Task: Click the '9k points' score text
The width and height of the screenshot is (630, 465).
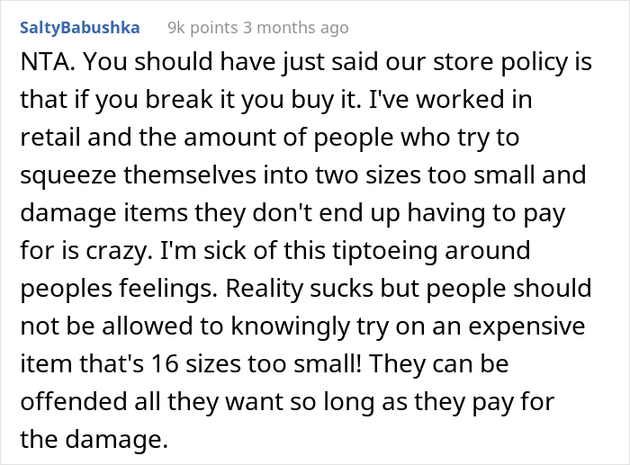Action: 202,28
